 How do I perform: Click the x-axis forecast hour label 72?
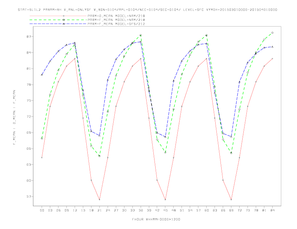[x=239, y=210]
